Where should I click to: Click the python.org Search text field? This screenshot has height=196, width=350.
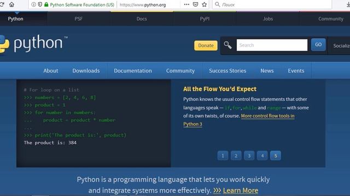pyautogui.click(x=272, y=45)
